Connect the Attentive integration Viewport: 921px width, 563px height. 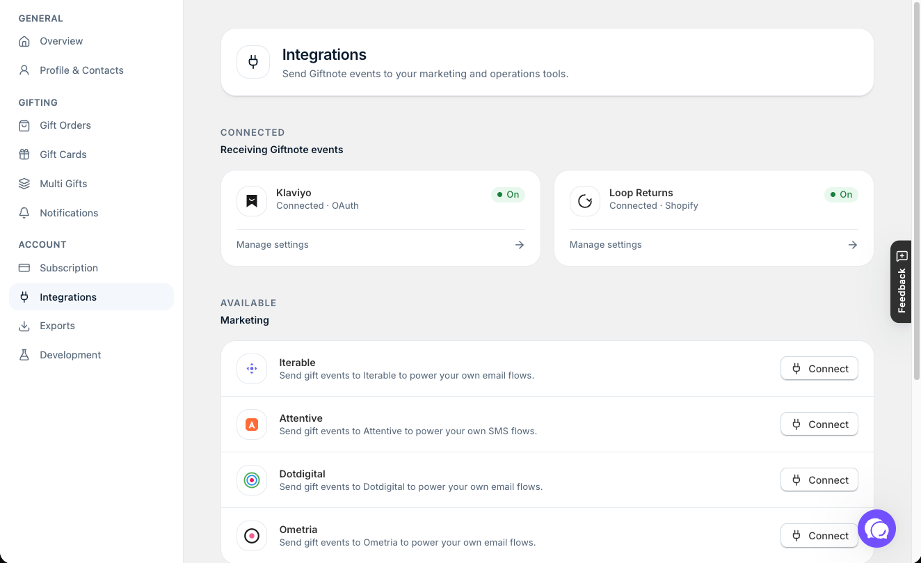click(x=819, y=425)
